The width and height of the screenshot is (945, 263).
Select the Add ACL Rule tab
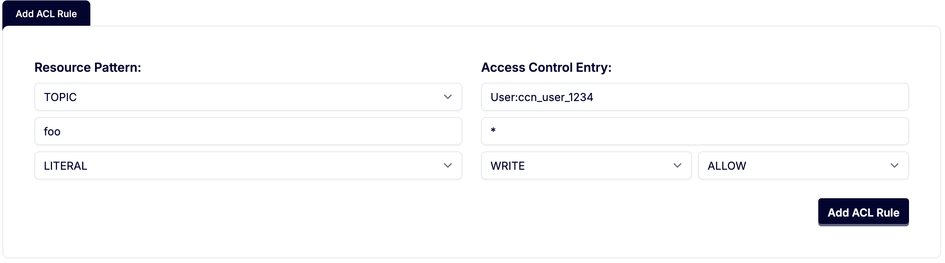click(x=46, y=14)
